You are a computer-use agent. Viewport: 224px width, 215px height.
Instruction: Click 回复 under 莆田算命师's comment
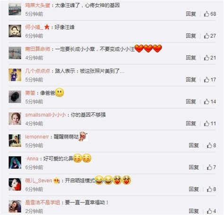pyautogui.click(x=191, y=58)
